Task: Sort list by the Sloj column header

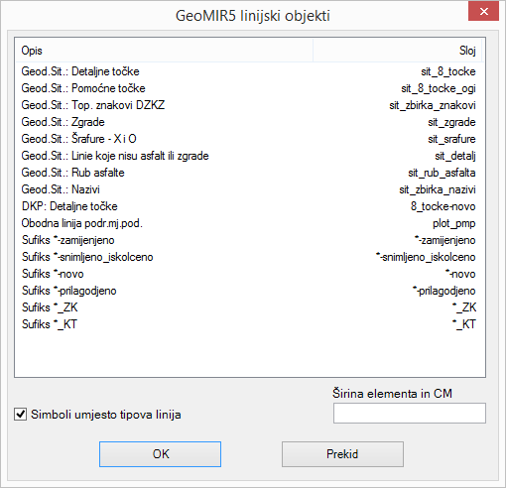Action: point(398,51)
